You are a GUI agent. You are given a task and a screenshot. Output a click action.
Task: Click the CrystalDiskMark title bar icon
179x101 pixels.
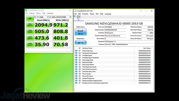tap(26, 11)
